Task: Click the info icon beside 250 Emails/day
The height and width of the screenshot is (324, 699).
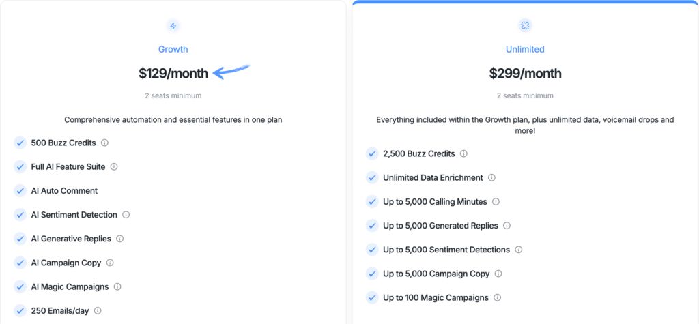Action: pyautogui.click(x=98, y=310)
